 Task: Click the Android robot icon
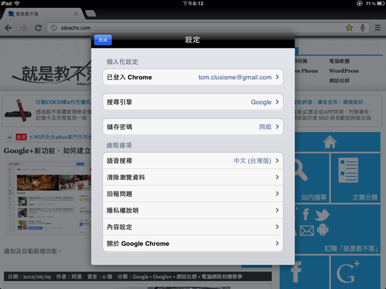[322, 230]
